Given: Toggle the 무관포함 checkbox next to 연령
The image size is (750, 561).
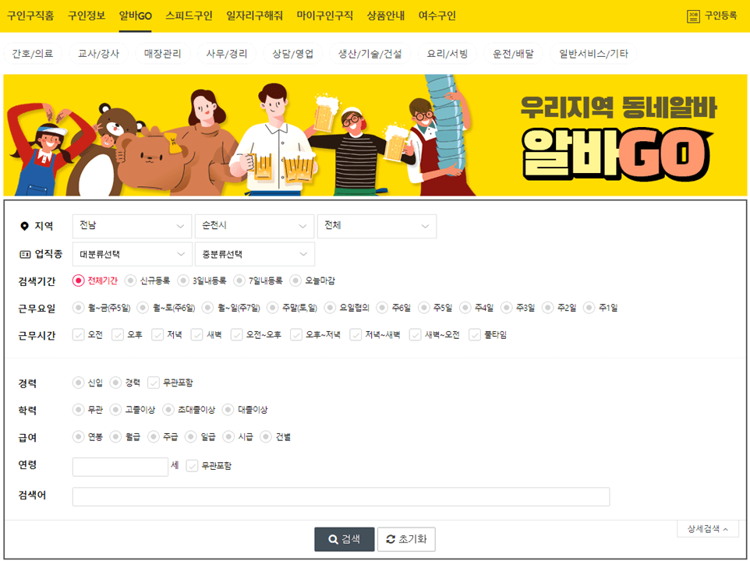Looking at the screenshot, I should [x=191, y=466].
